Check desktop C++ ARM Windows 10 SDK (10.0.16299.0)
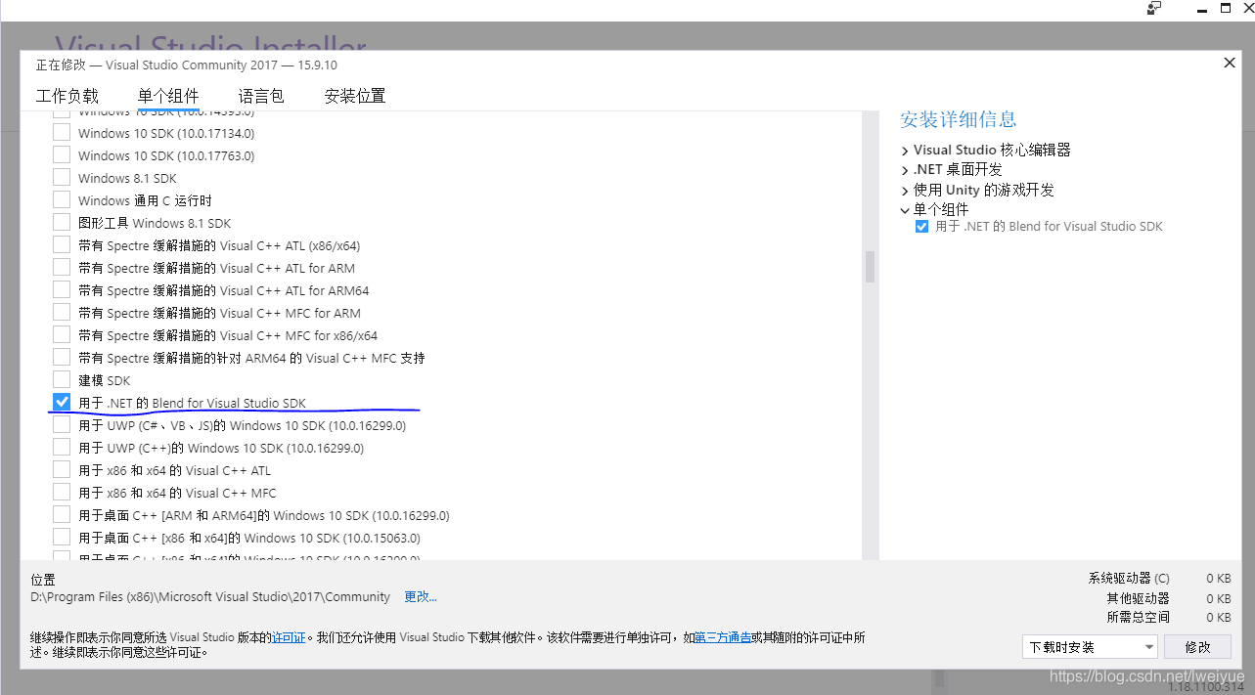 (62, 515)
